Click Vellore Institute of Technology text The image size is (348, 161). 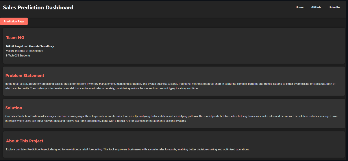(x=24, y=51)
